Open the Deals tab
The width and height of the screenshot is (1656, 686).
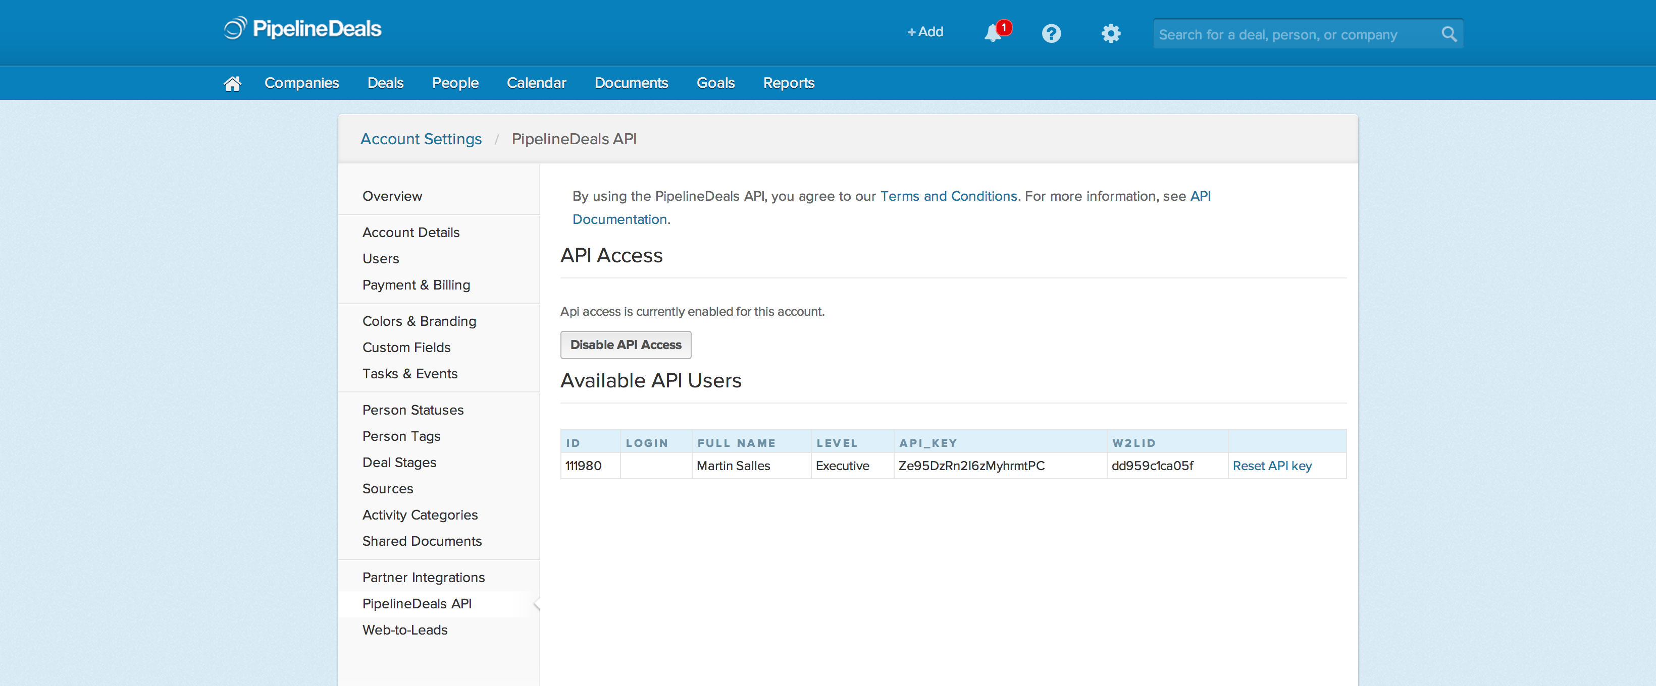(x=385, y=83)
